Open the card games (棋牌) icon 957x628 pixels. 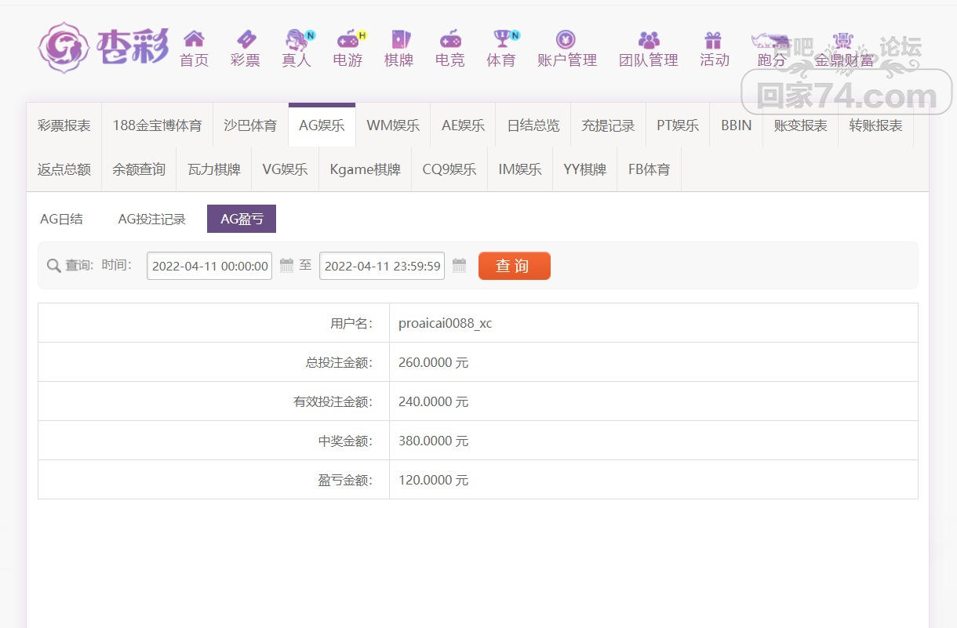coord(399,39)
